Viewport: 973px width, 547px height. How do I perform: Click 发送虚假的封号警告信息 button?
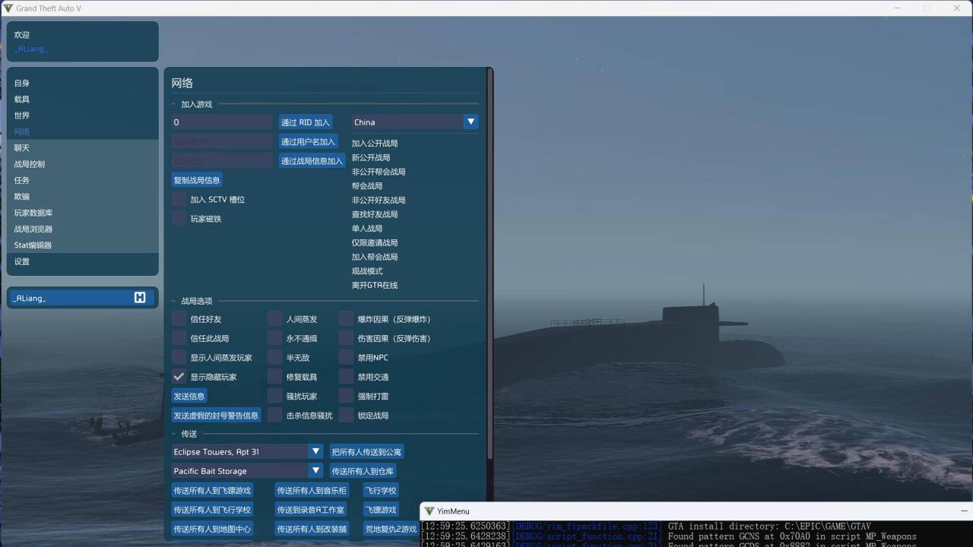216,415
